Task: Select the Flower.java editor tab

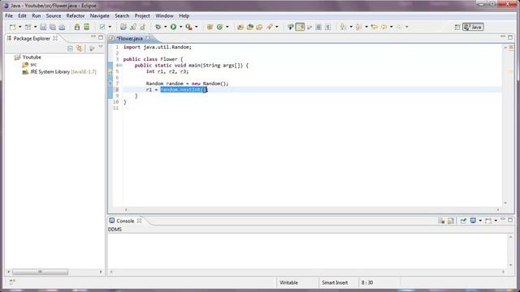Action: coord(129,39)
